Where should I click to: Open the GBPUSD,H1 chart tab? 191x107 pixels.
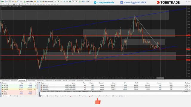(x=49, y=80)
